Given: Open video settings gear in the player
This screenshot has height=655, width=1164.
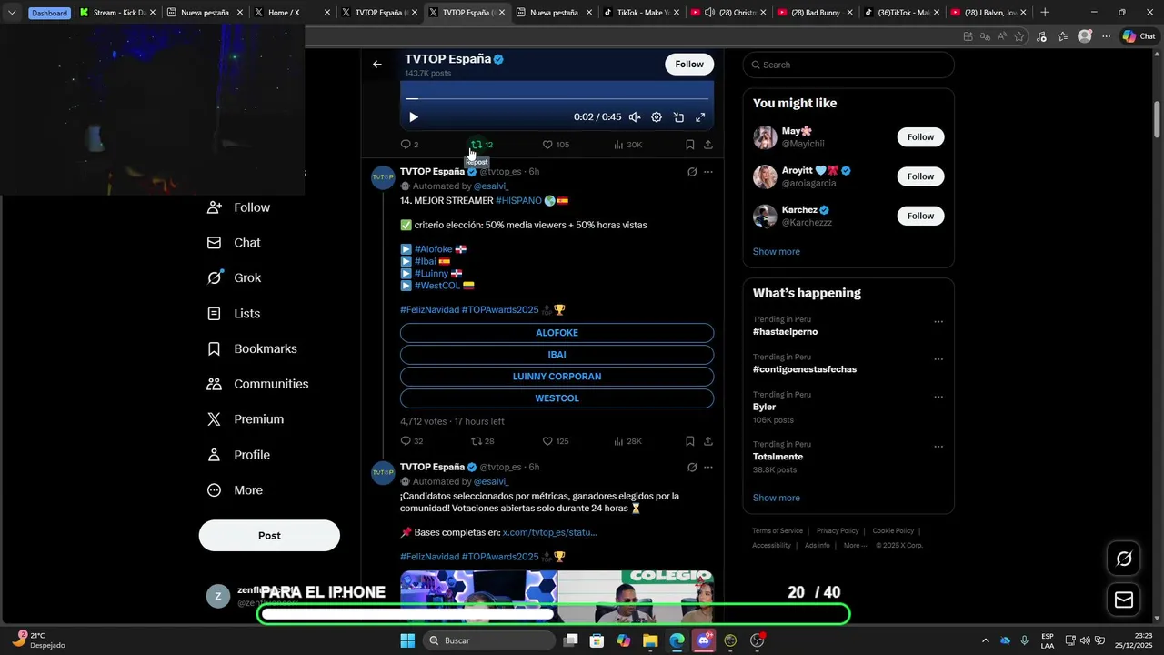Looking at the screenshot, I should tap(657, 117).
